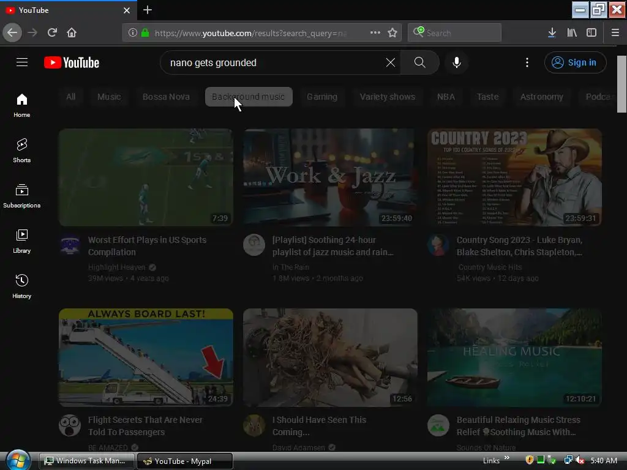Open the browser downloads panel
Image resolution: width=627 pixels, height=470 pixels.
552,33
